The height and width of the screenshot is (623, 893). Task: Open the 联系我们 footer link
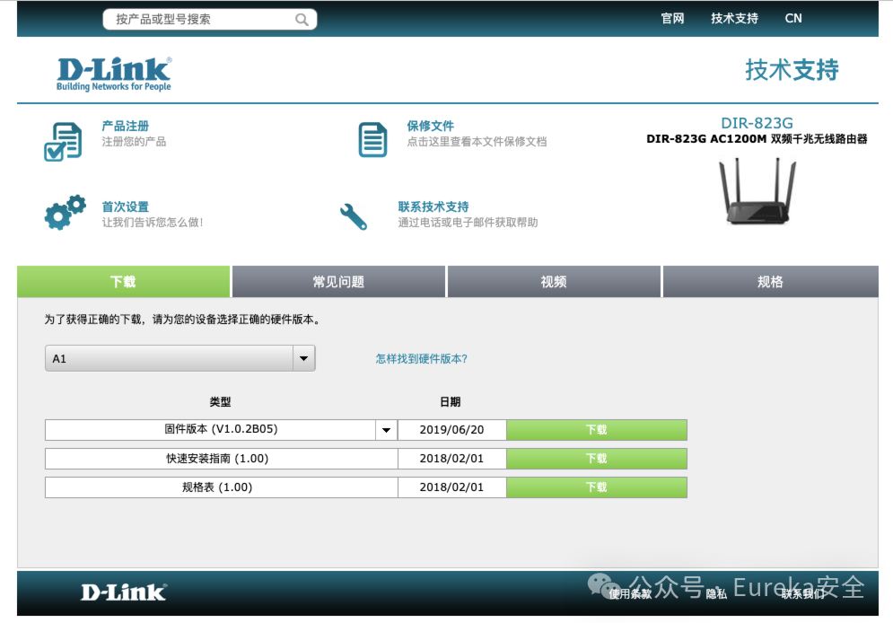click(x=803, y=594)
